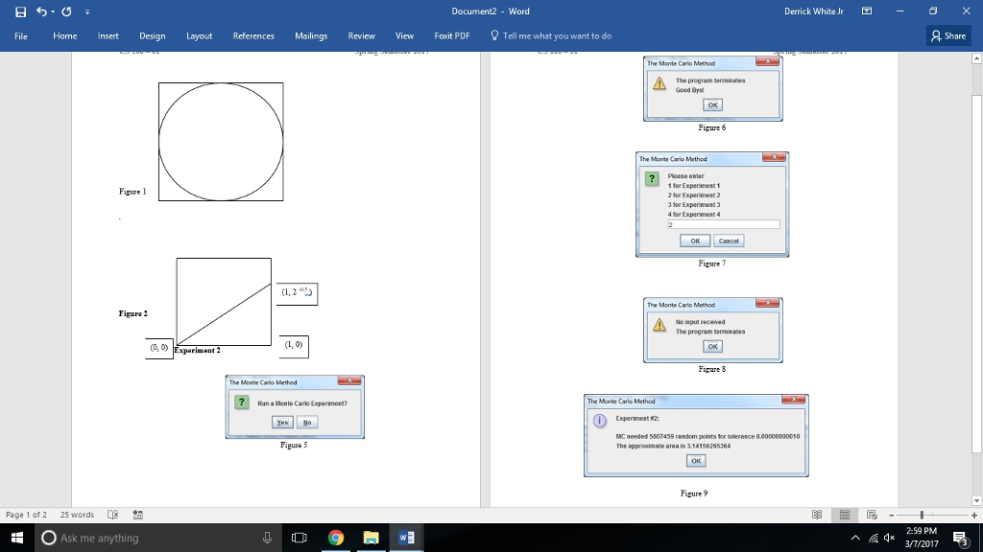
Task: Expand the Undo history dropdown arrow
Action: [x=51, y=11]
